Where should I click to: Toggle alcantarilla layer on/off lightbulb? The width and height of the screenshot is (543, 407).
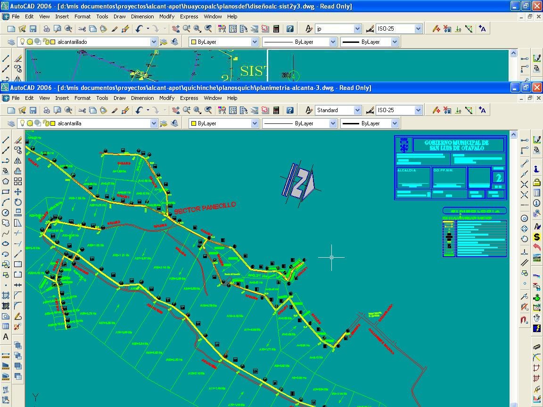tap(22, 123)
